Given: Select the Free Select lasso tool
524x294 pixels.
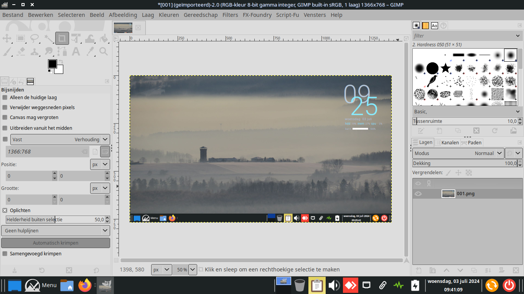Looking at the screenshot, I should click(x=35, y=38).
